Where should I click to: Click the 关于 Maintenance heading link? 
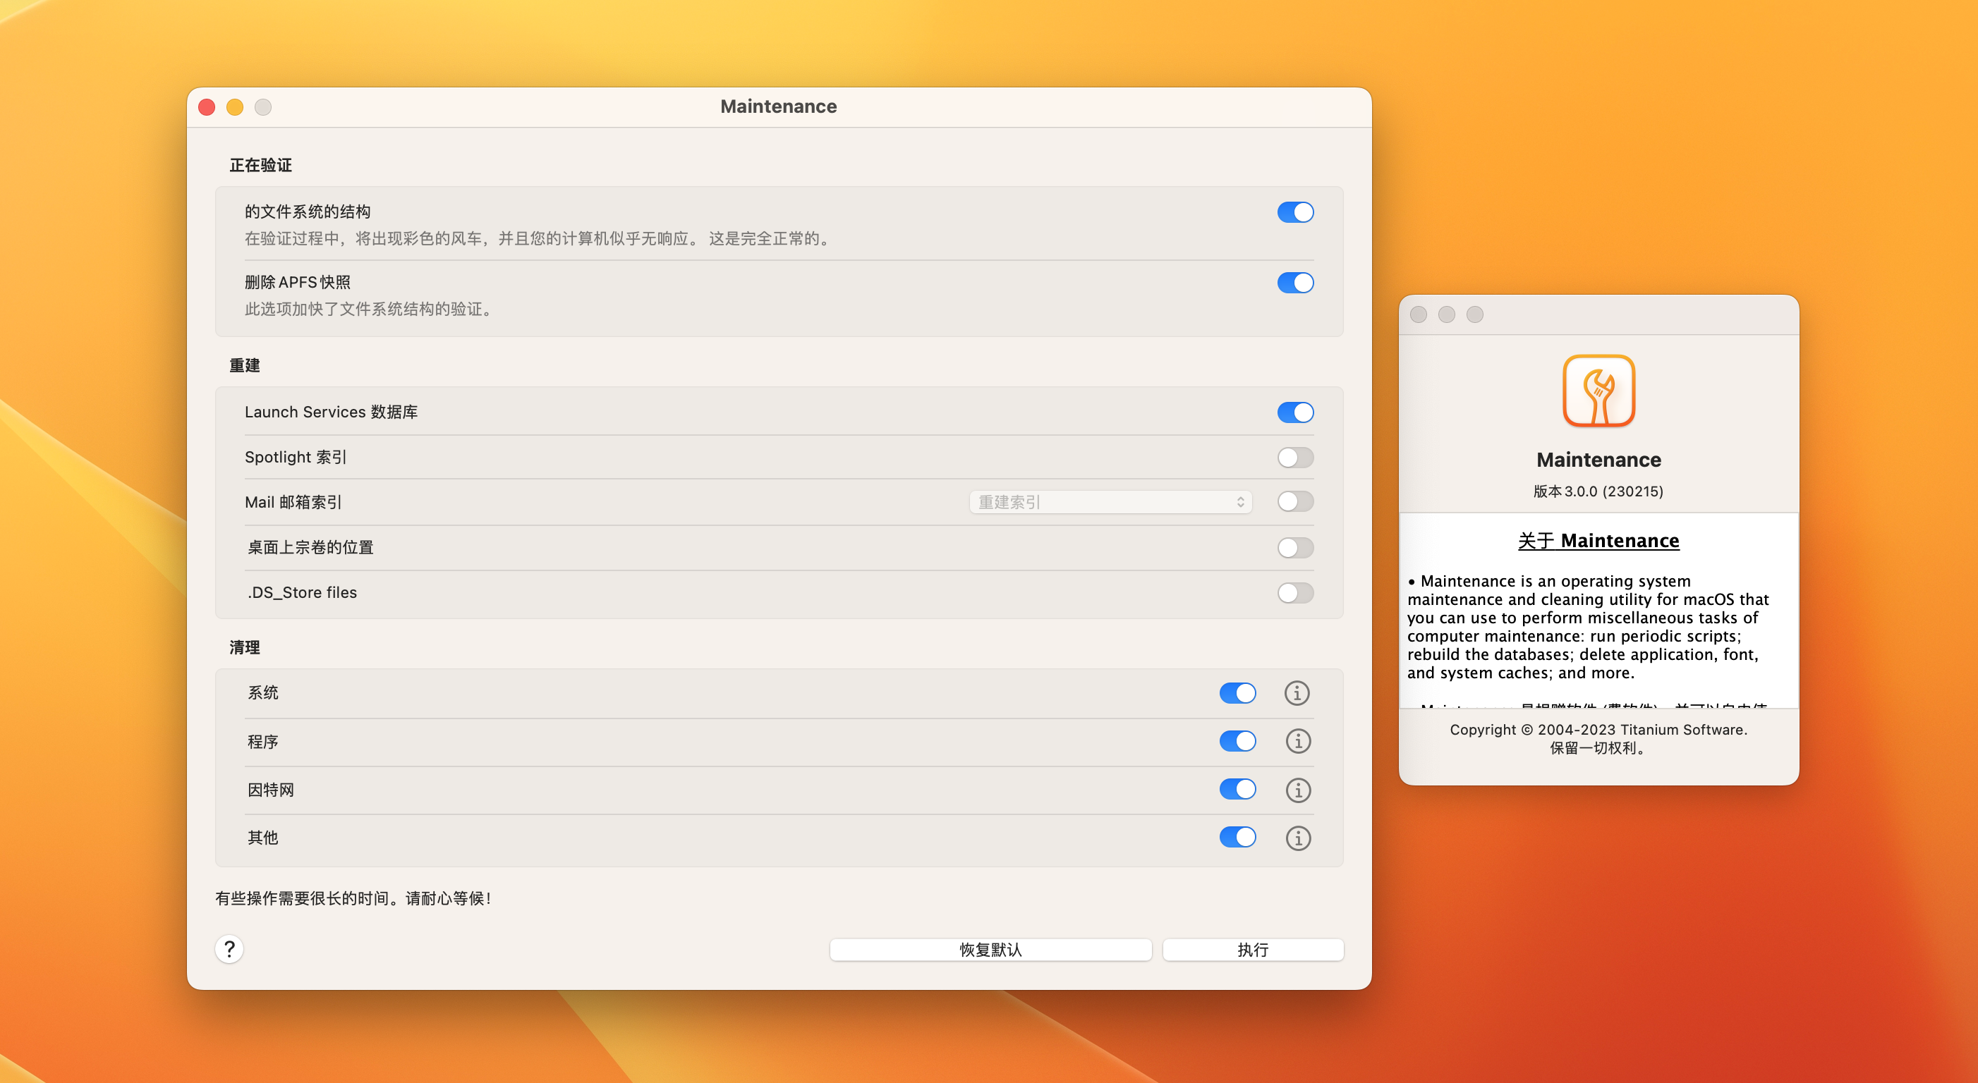[x=1598, y=540]
